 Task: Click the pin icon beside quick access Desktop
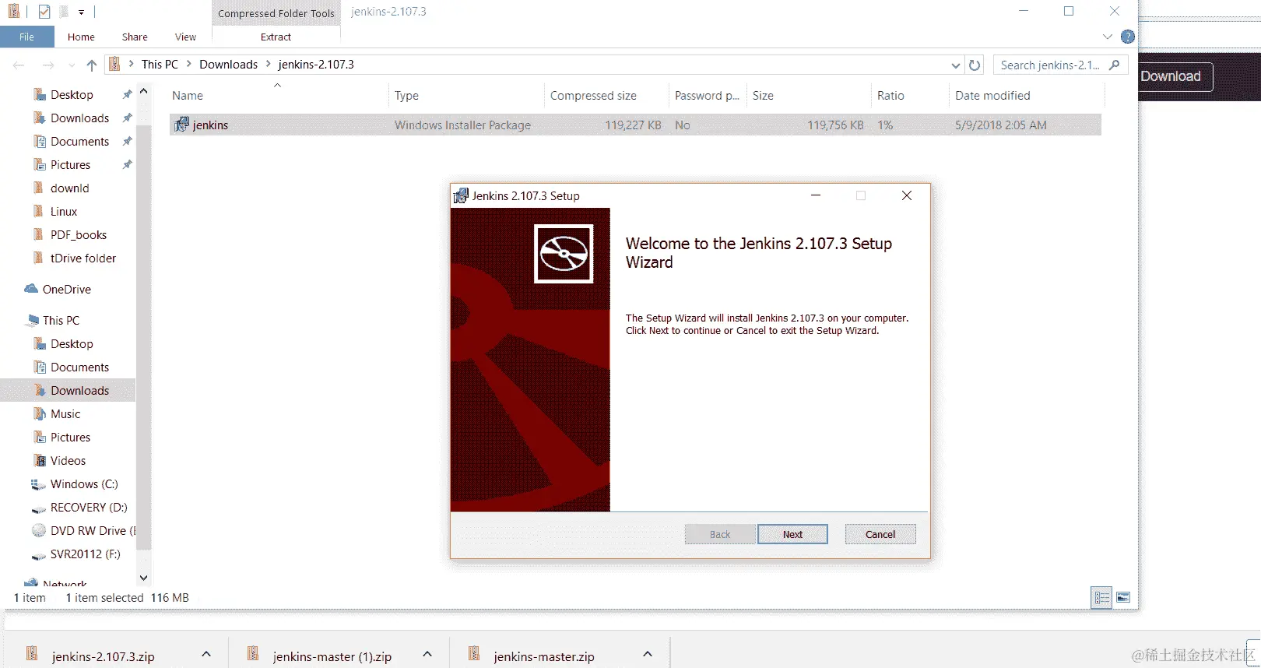127,95
